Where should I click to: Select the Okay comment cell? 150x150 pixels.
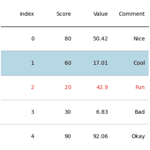138,136
